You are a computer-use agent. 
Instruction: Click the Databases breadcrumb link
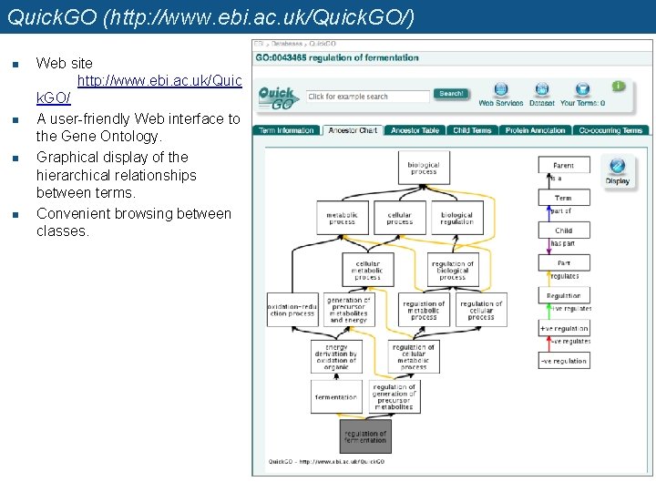click(x=287, y=44)
